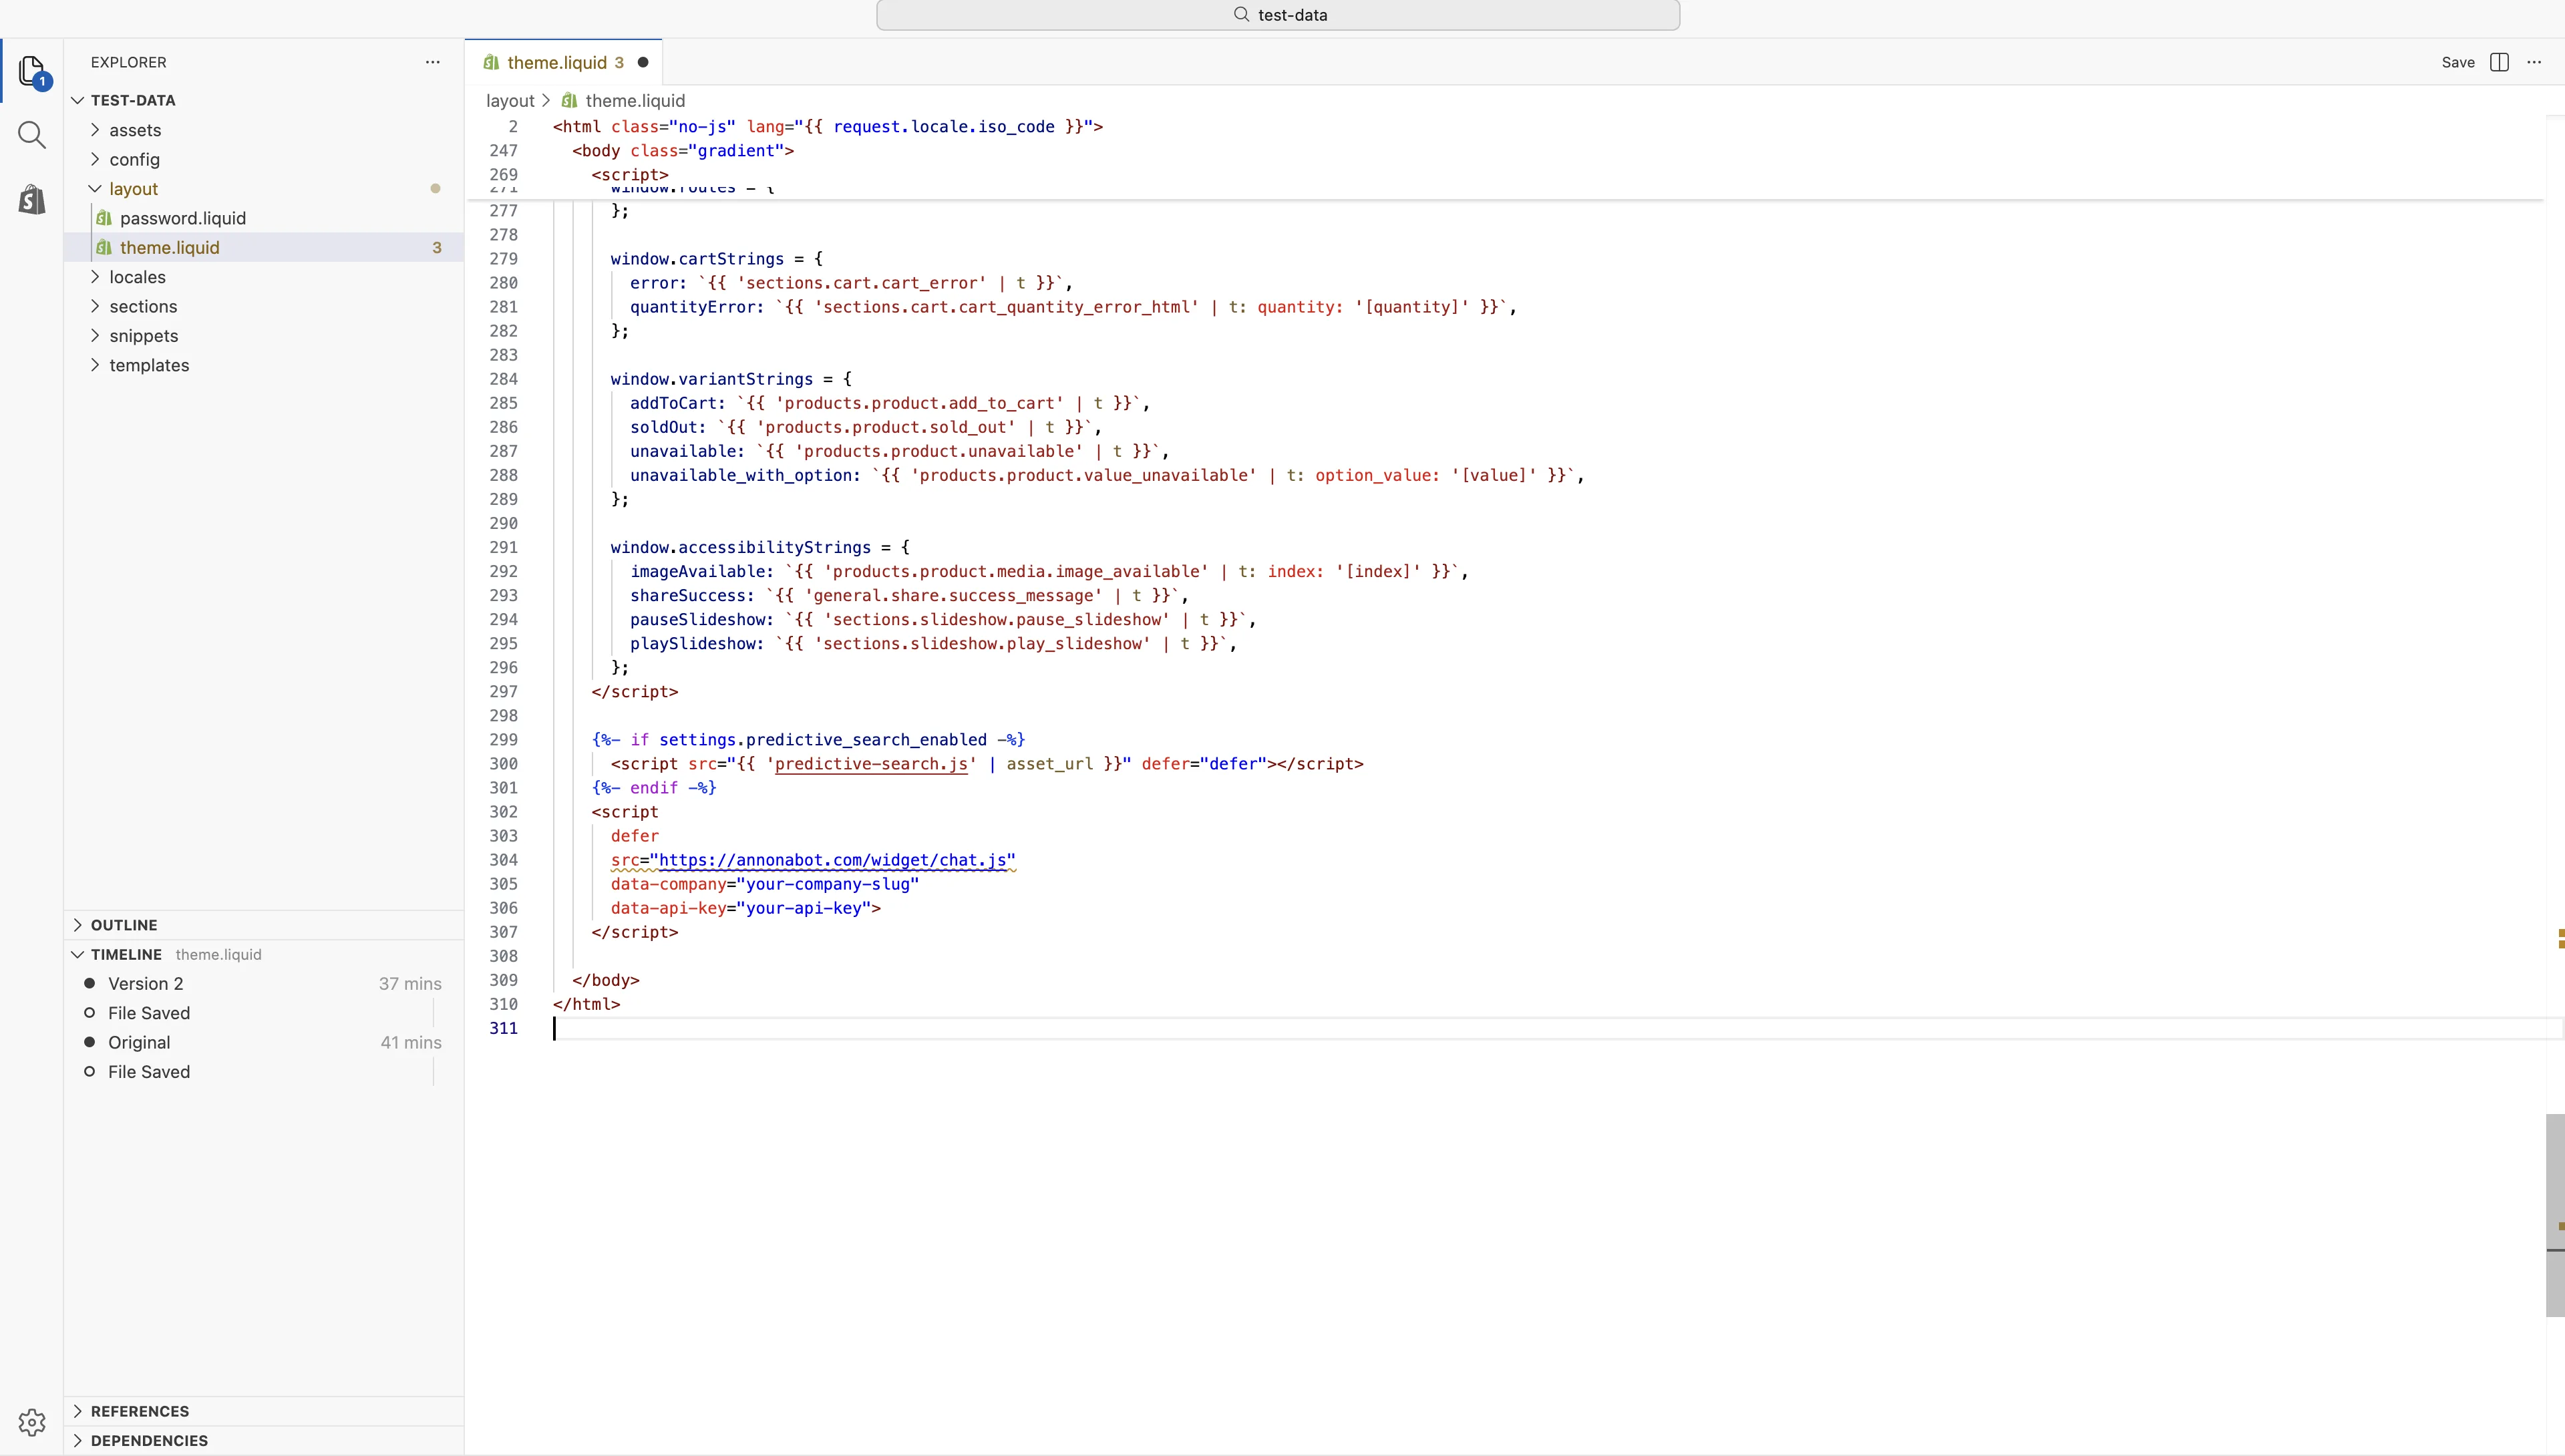Click line number 299

(x=503, y=740)
